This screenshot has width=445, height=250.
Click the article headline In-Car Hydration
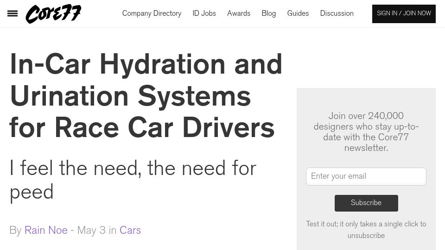[x=146, y=96]
